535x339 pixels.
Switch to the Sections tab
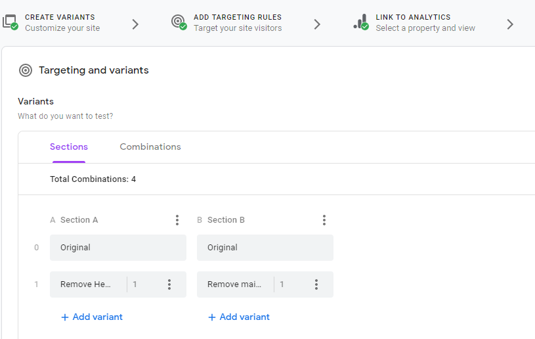click(69, 147)
